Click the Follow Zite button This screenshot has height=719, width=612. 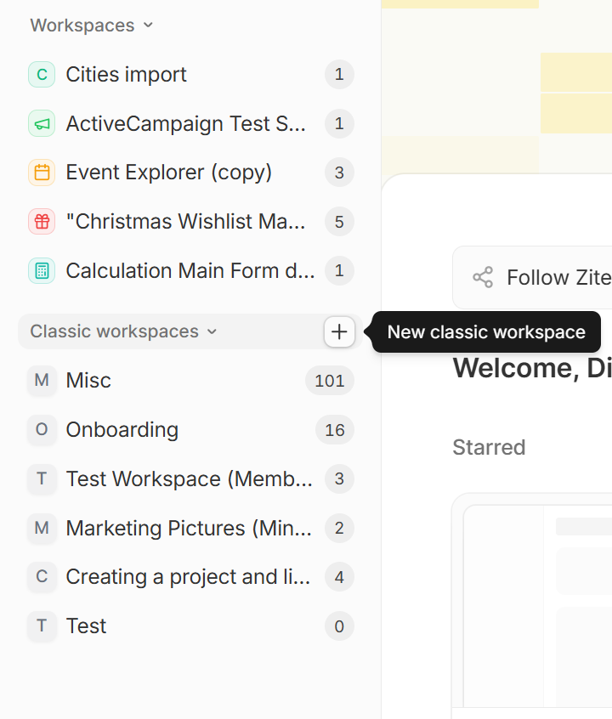click(x=532, y=277)
